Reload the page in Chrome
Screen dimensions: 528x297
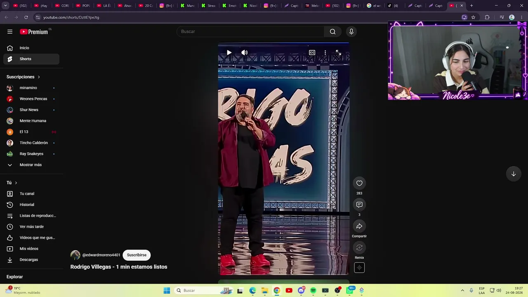[26, 17]
